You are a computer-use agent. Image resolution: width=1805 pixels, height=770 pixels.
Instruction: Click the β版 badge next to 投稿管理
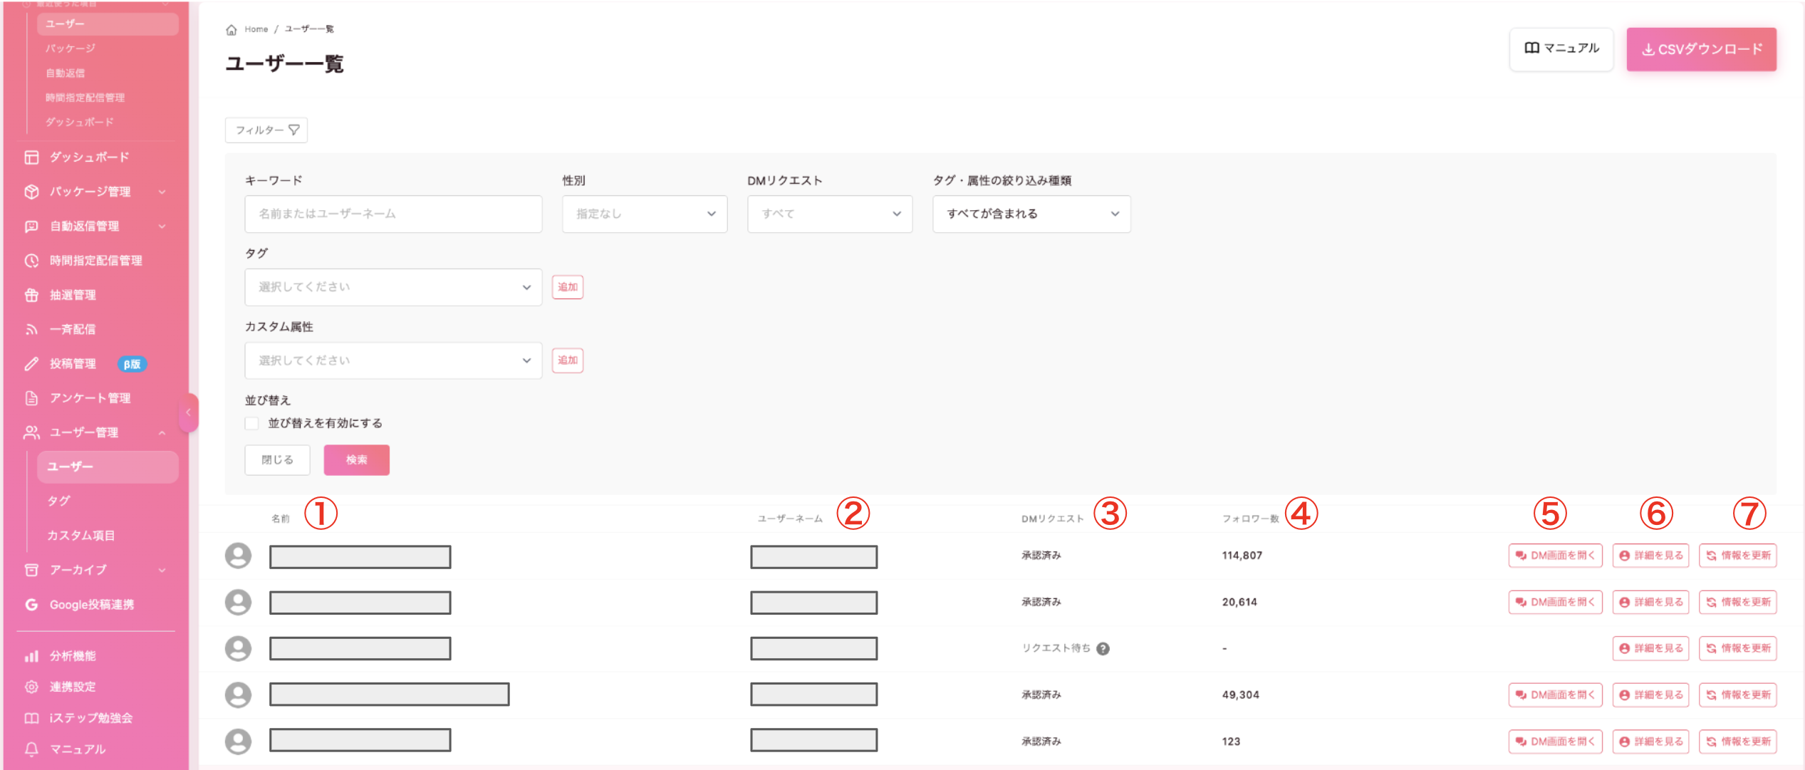click(132, 364)
